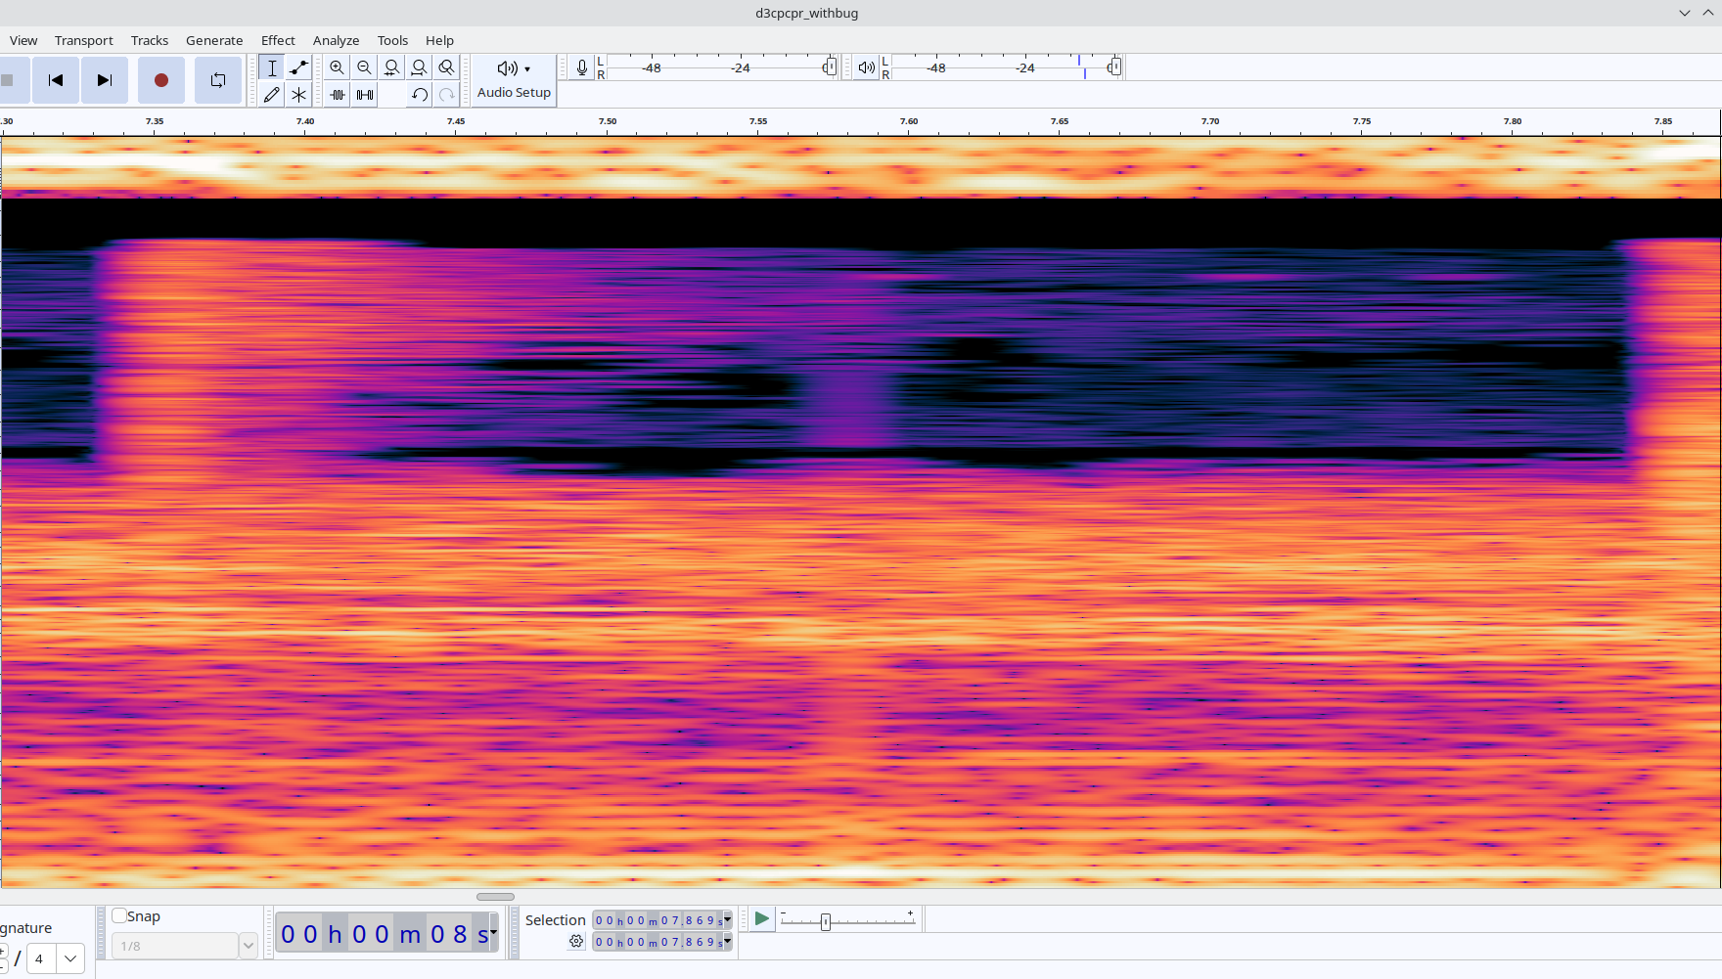Screen dimensions: 1722x979
Task: Enable the Snap checkbox
Action: 119,916
